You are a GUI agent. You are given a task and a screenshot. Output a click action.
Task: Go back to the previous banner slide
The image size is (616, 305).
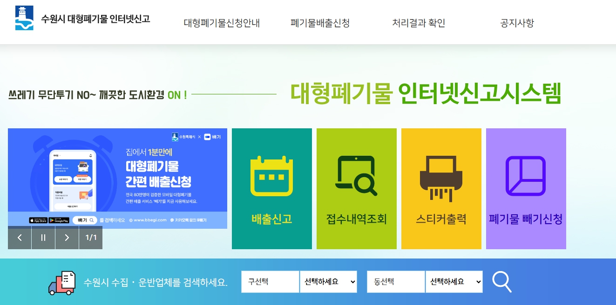(x=20, y=238)
